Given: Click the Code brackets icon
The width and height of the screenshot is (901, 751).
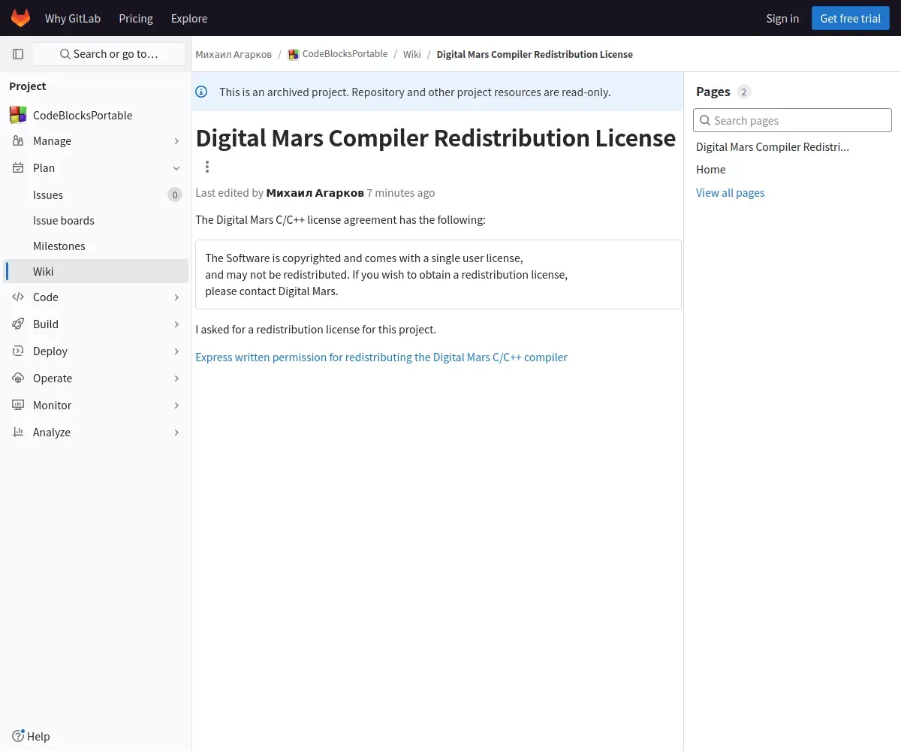Looking at the screenshot, I should tap(18, 297).
